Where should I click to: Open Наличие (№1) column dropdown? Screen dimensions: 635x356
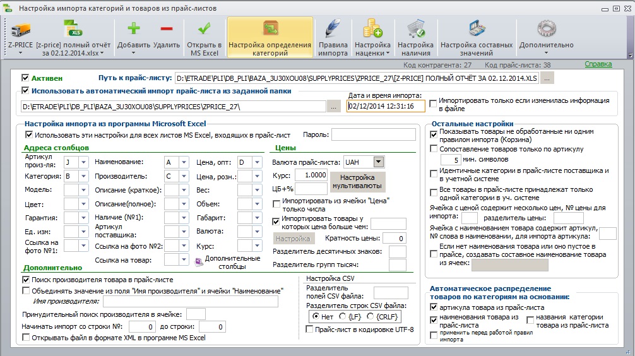(x=184, y=218)
